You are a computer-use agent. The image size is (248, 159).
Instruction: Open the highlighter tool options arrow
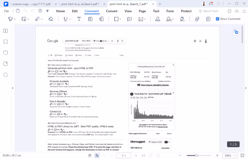tap(15, 19)
